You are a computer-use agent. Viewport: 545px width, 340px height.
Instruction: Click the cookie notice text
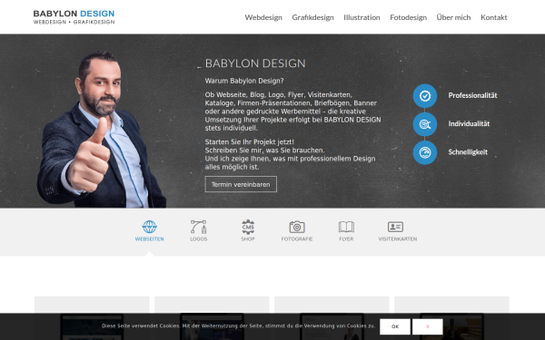click(x=238, y=325)
